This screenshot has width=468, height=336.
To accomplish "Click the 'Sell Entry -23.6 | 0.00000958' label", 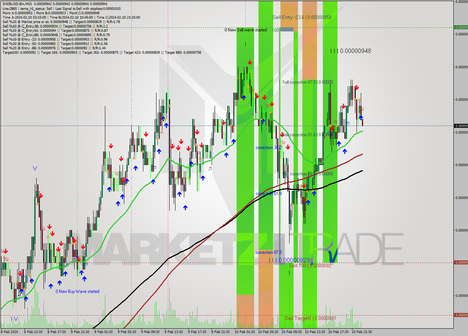I will (302, 17).
